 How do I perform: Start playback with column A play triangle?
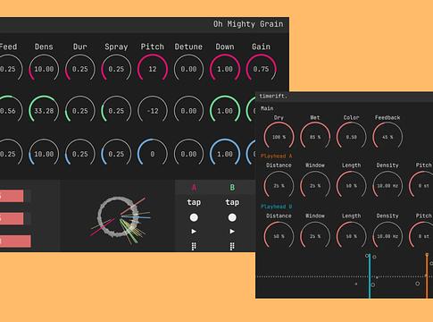(x=194, y=232)
